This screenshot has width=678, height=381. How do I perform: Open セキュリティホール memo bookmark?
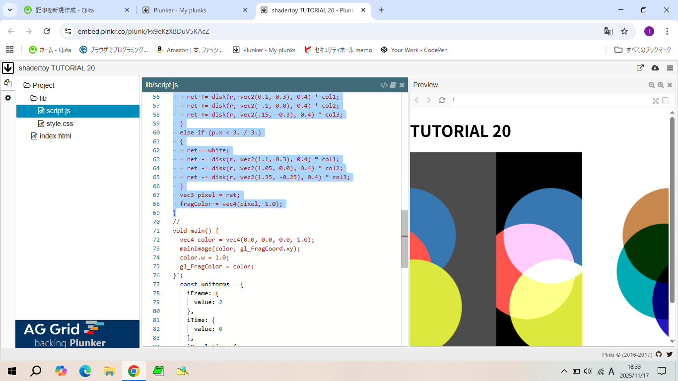click(x=338, y=50)
